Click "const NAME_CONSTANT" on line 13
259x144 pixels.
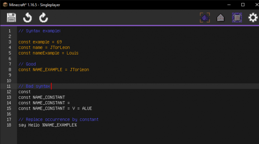pos(42,97)
